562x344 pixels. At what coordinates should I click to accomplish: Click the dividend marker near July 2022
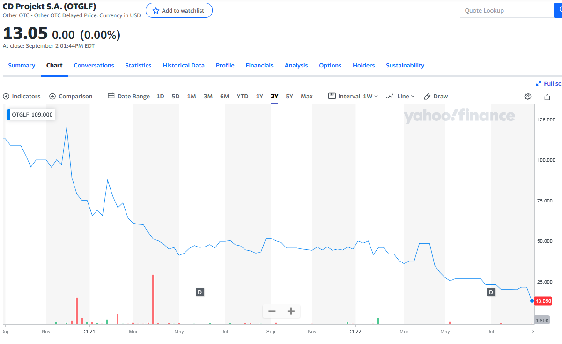tap(491, 292)
